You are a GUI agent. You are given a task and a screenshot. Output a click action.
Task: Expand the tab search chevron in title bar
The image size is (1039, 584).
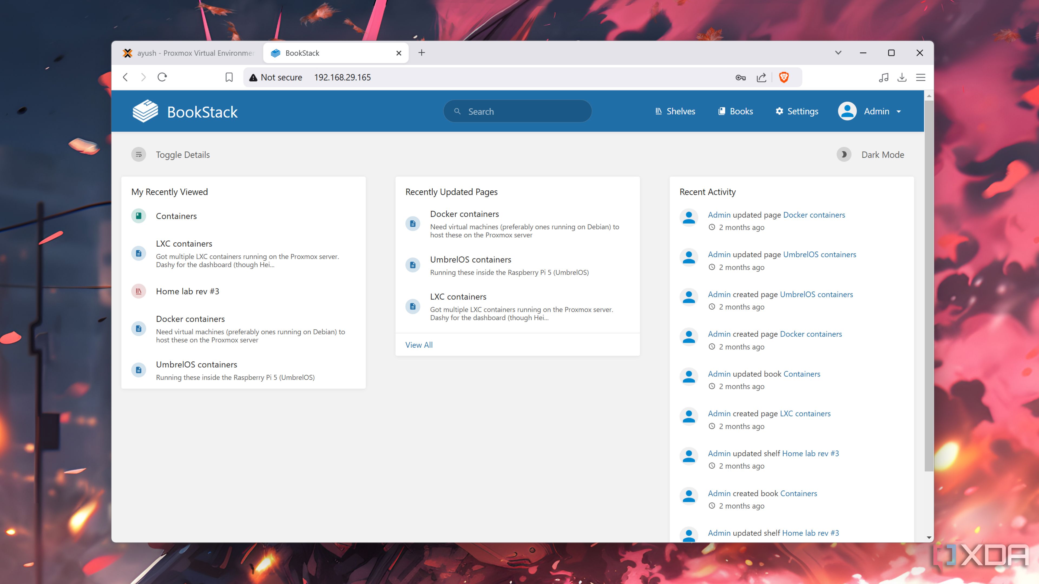point(838,53)
